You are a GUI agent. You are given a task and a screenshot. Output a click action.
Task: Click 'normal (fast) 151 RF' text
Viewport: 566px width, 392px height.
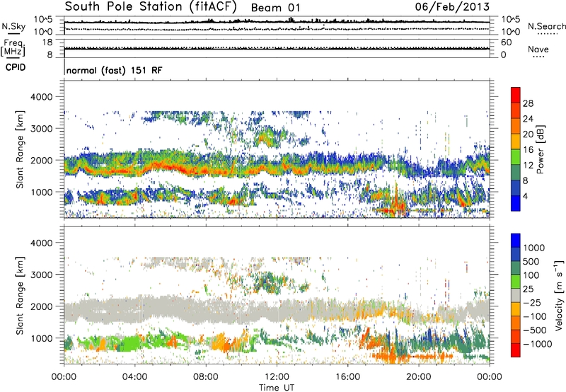(115, 70)
